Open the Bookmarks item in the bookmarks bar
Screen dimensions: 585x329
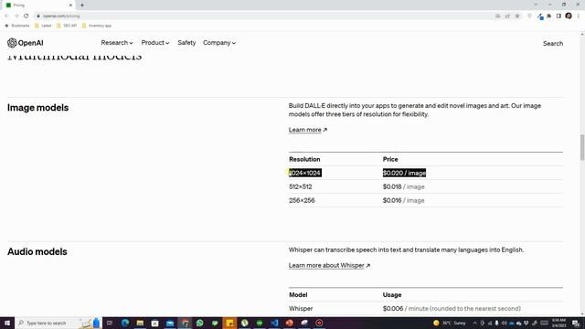coord(17,26)
